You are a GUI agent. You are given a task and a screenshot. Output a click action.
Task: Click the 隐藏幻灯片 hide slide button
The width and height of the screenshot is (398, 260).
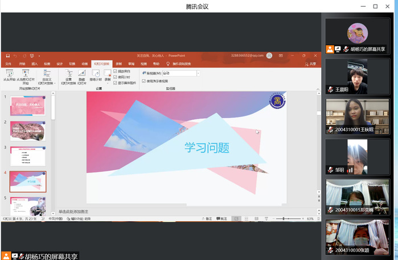pos(82,77)
